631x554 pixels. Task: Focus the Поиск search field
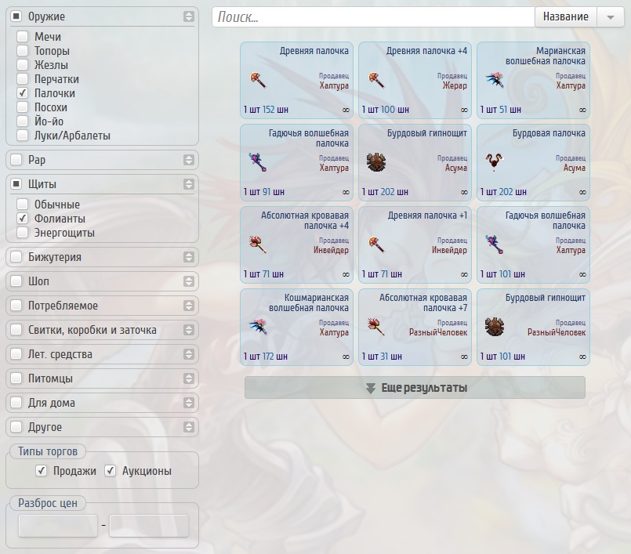(x=372, y=17)
